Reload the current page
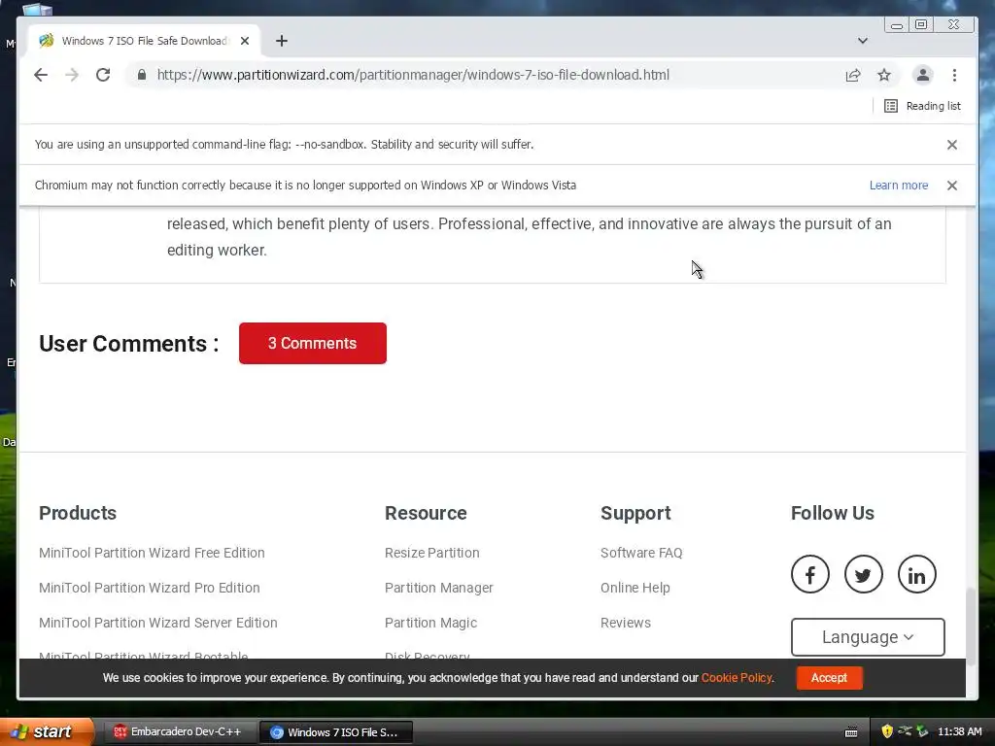This screenshot has height=746, width=995. click(x=103, y=75)
